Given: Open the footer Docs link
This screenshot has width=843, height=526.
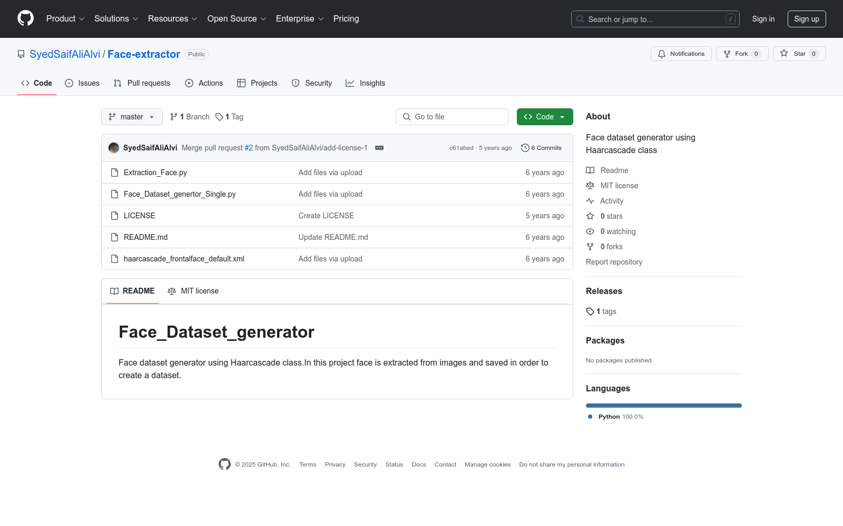Looking at the screenshot, I should [419, 464].
